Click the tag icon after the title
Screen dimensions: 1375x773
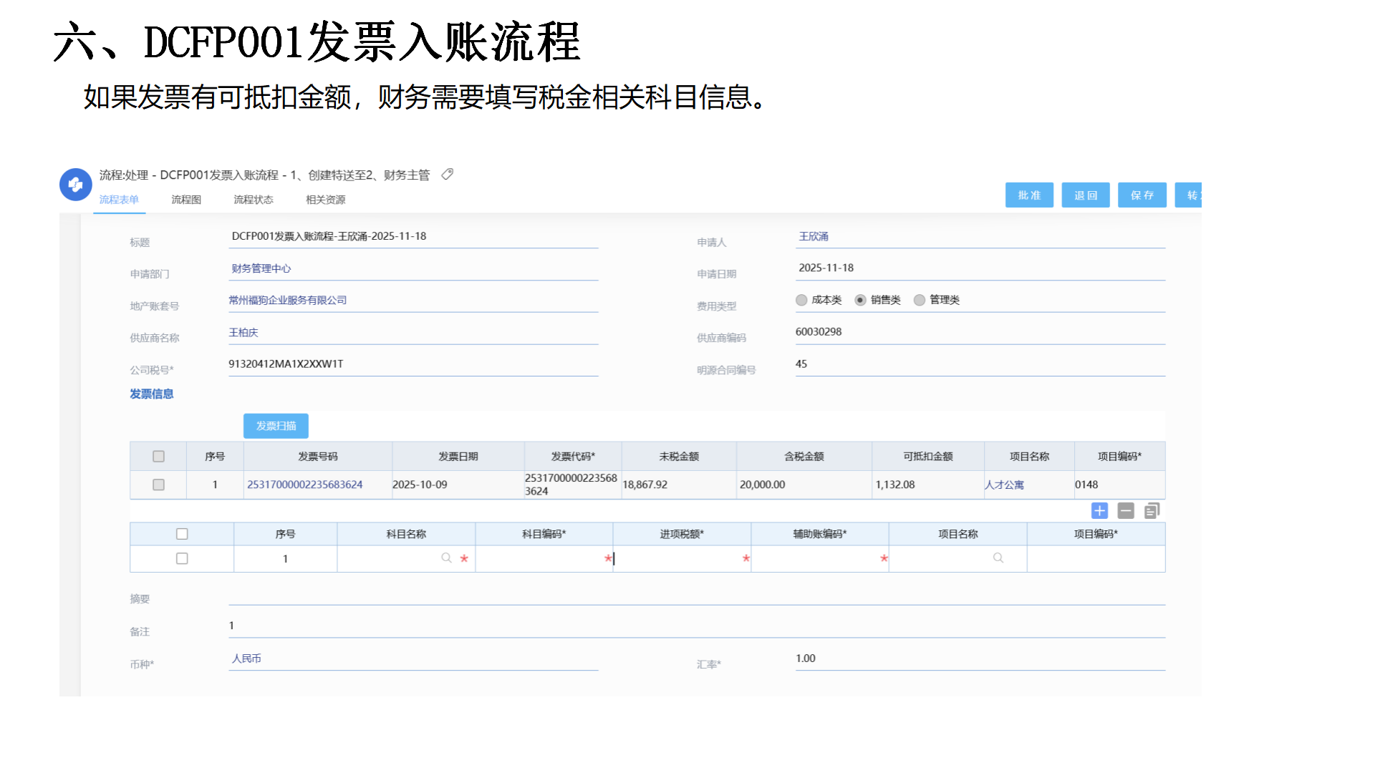[448, 175]
